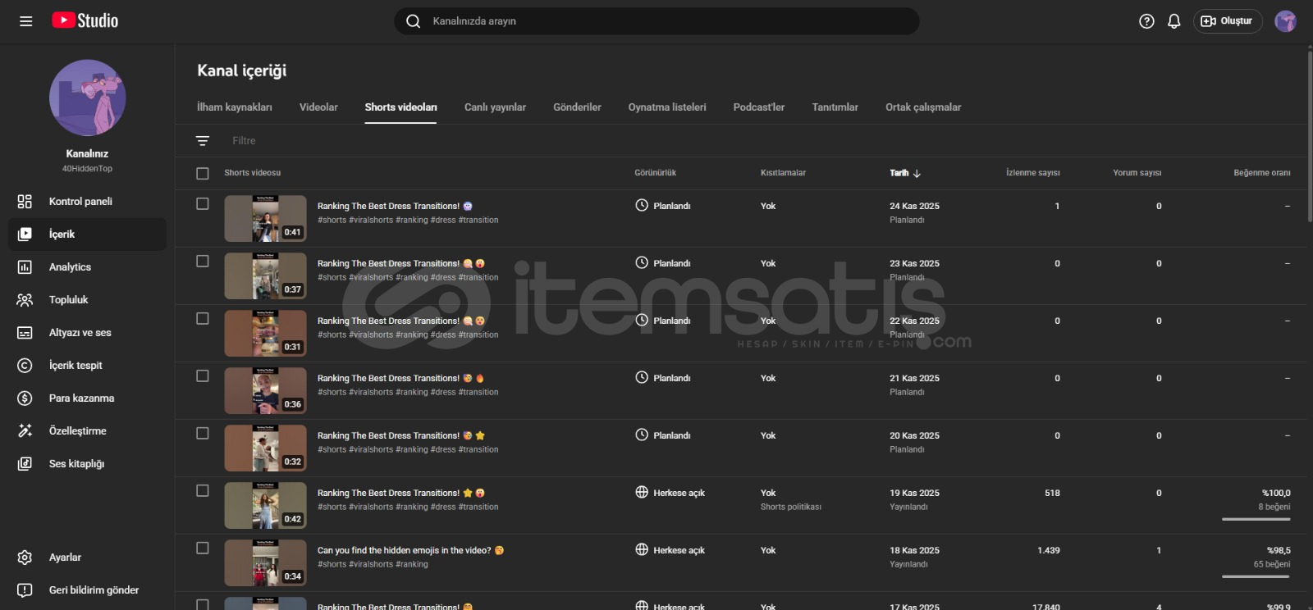Open Ayarlar settings in sidebar
The image size is (1313, 610).
65,558
